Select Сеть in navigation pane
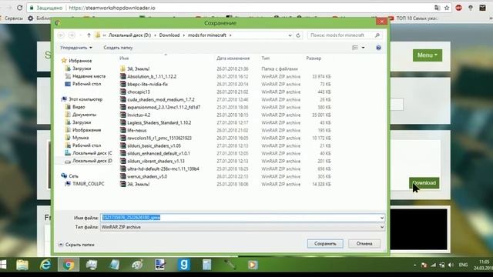 click(70, 176)
